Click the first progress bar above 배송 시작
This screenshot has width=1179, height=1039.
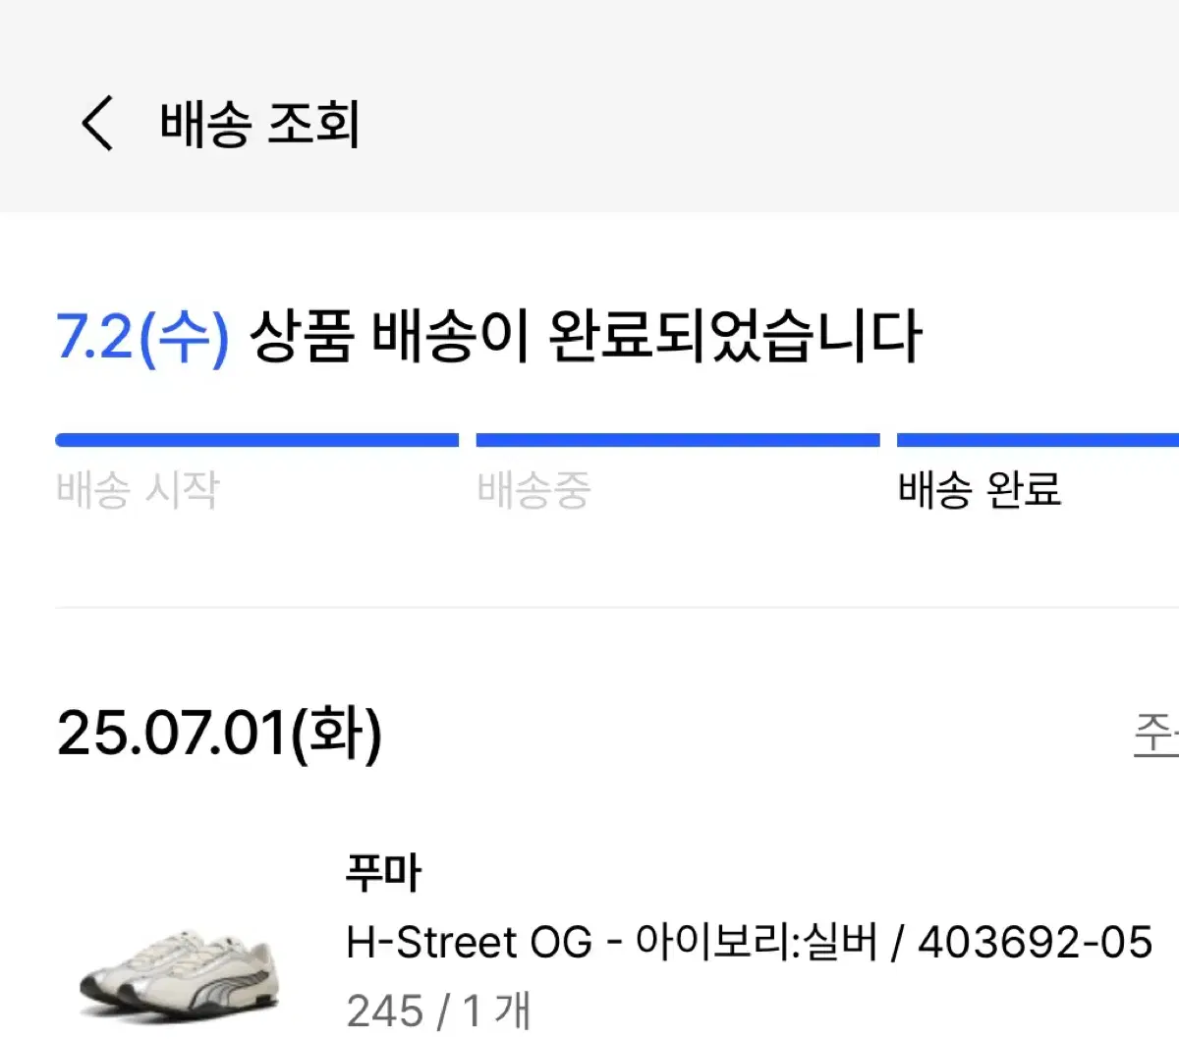pyautogui.click(x=257, y=440)
